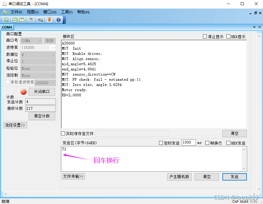This screenshot has height=204, width=263.
Task: Click the 关闭串口 button
Action: pyautogui.click(x=42, y=92)
